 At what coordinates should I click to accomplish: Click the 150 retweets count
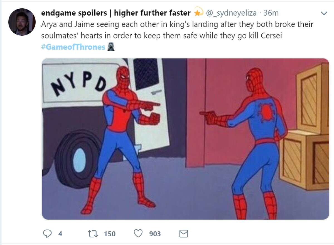point(110,234)
